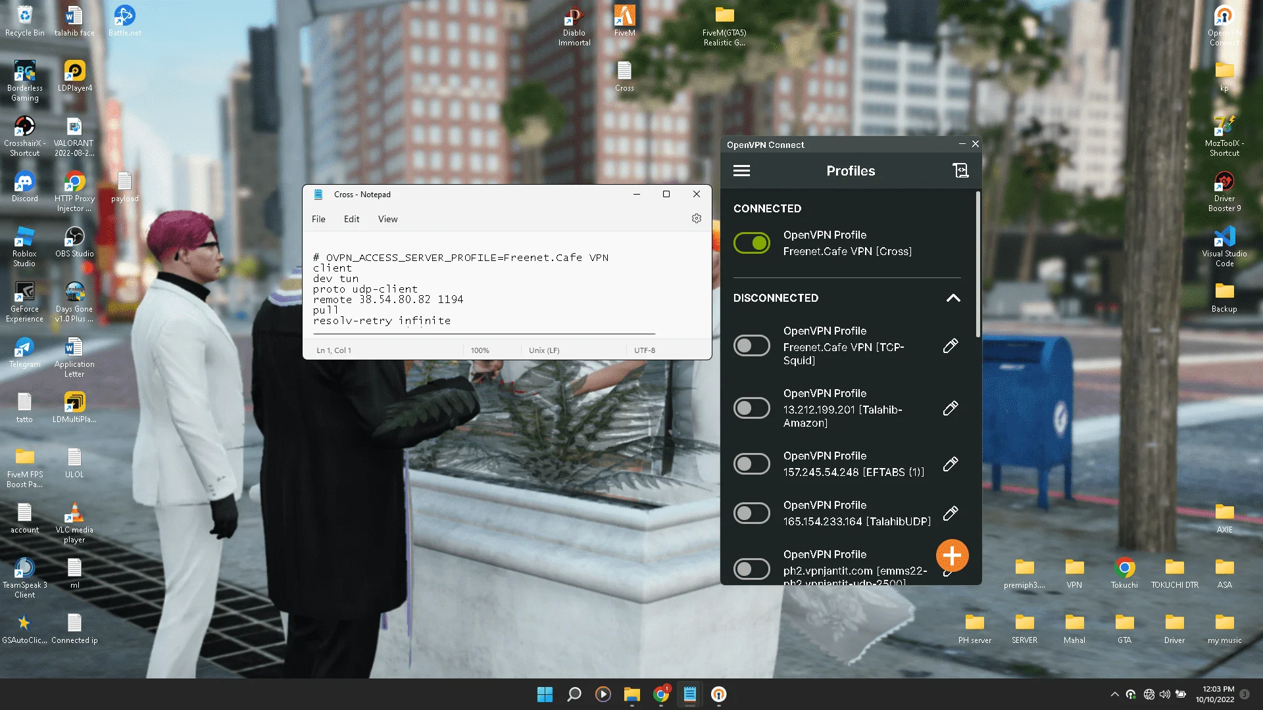Select the GeForce Experience desktop icon
The width and height of the screenshot is (1263, 710).
point(25,302)
